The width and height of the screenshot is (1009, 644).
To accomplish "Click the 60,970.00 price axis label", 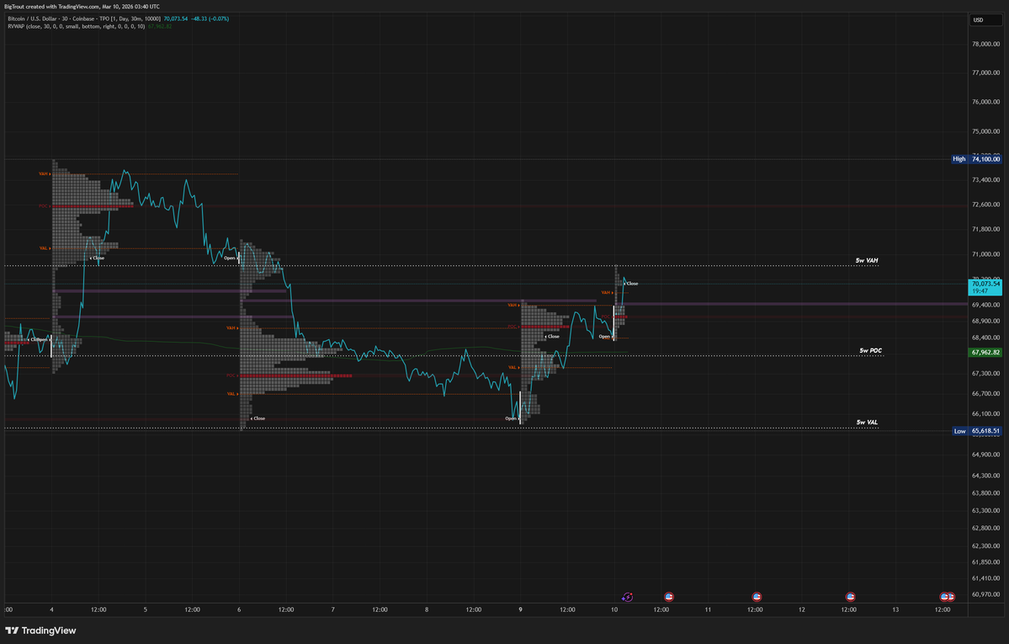I will point(985,594).
